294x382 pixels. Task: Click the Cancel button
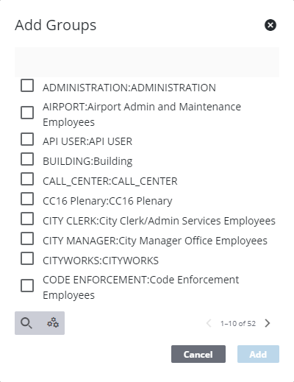coord(198,354)
